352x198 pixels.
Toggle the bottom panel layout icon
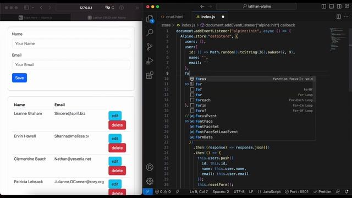click(x=331, y=7)
